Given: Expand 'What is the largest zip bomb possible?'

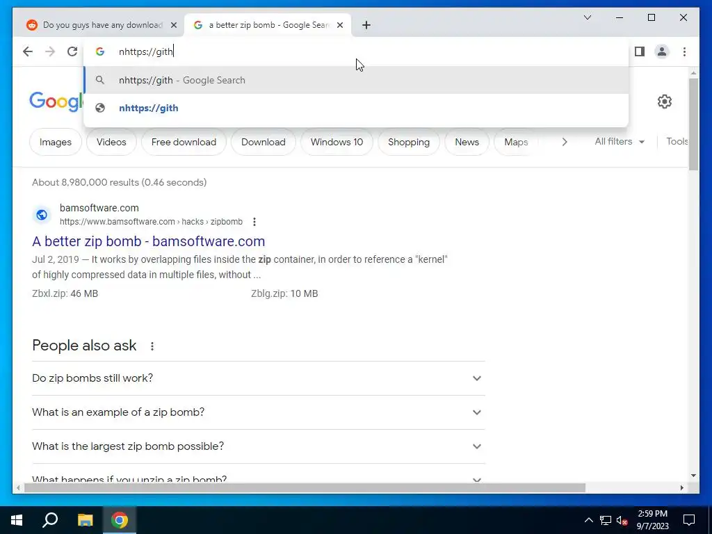Looking at the screenshot, I should pyautogui.click(x=258, y=446).
